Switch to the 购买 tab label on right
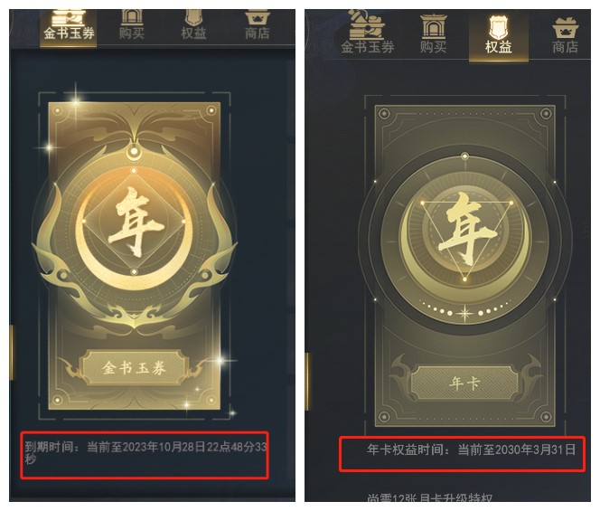The image size is (600, 511). pyautogui.click(x=433, y=47)
